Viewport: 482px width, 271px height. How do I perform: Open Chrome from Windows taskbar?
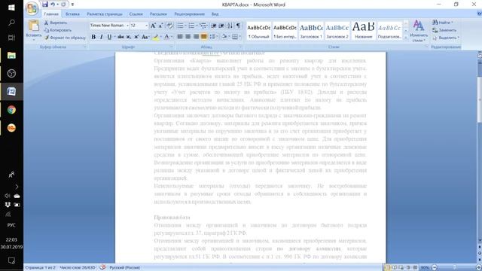pos(12,110)
